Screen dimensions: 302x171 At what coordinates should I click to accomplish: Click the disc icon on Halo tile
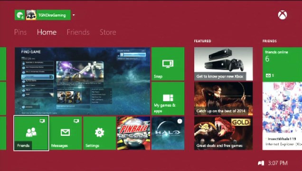tap(179, 121)
